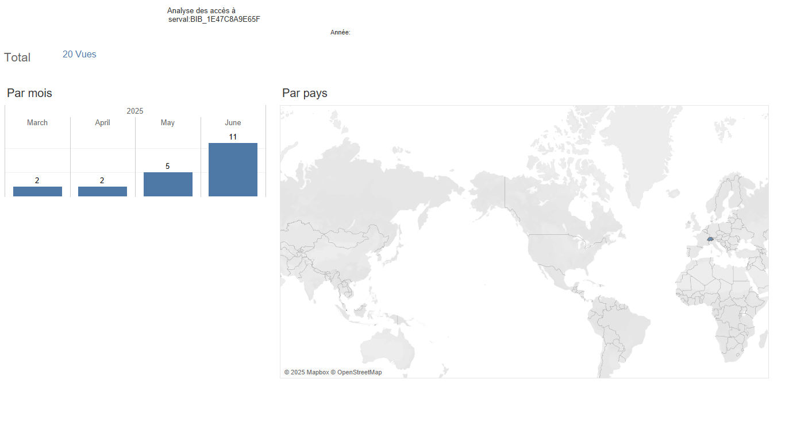Click the '20 Vues' total value

[79, 55]
